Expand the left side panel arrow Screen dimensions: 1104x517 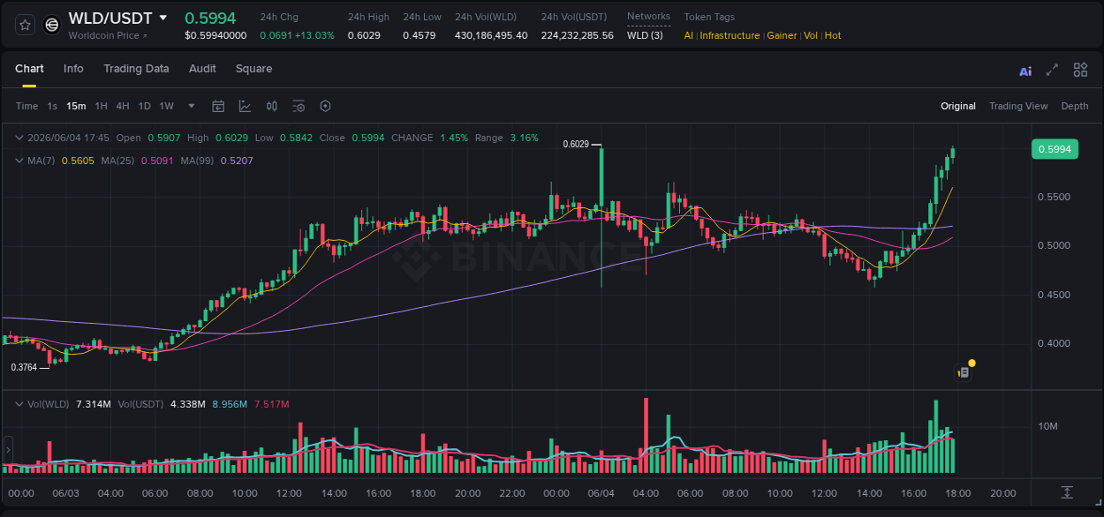[x=7, y=450]
